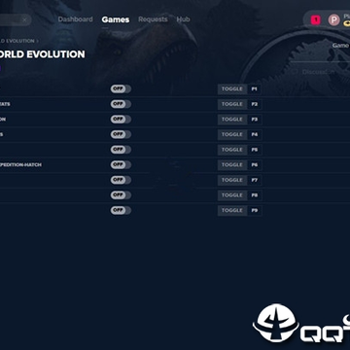The width and height of the screenshot is (350, 350).
Task: Click the TOGGLE button next to F5
Action: tap(232, 150)
